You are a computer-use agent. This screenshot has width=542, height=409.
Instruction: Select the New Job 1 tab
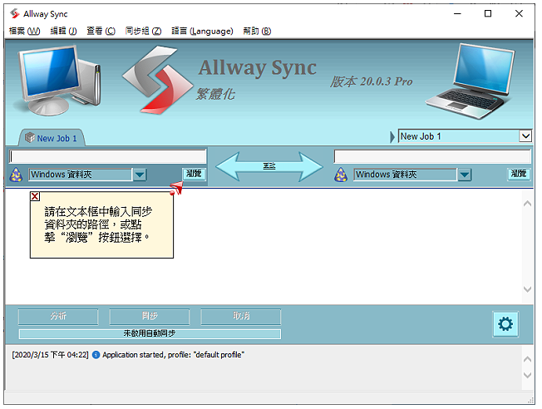(52, 138)
